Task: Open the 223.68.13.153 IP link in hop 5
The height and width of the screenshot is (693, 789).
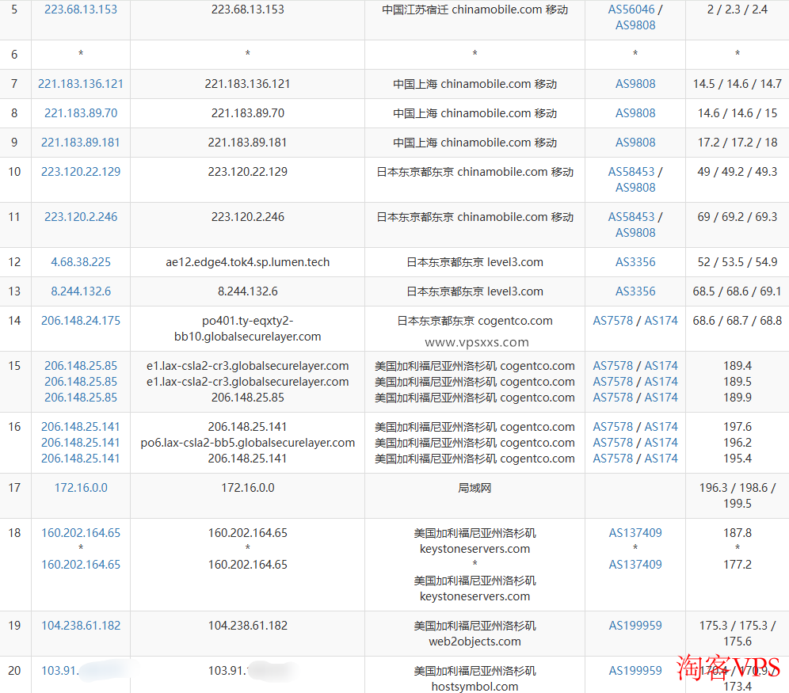Action: pyautogui.click(x=81, y=10)
